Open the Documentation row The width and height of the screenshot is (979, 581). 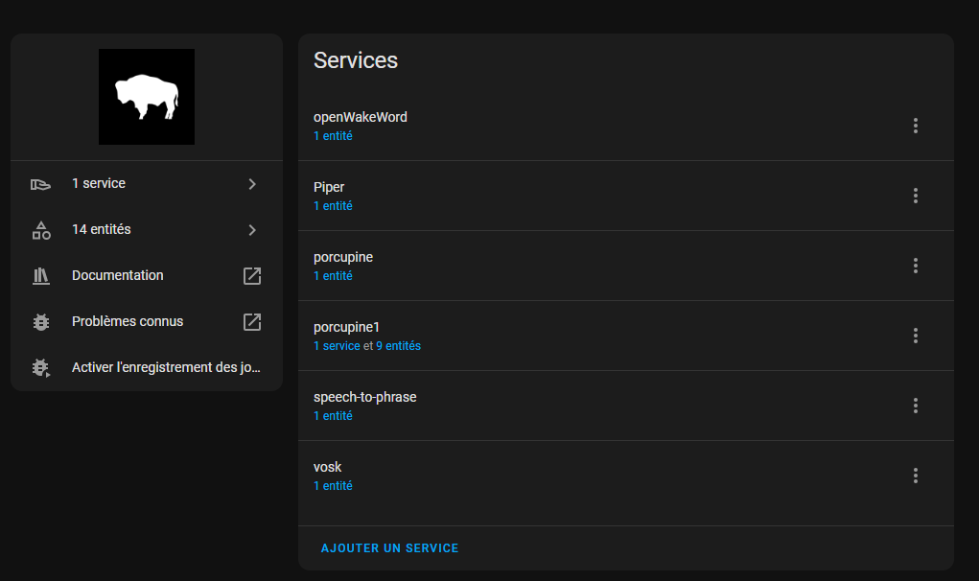pyautogui.click(x=147, y=276)
